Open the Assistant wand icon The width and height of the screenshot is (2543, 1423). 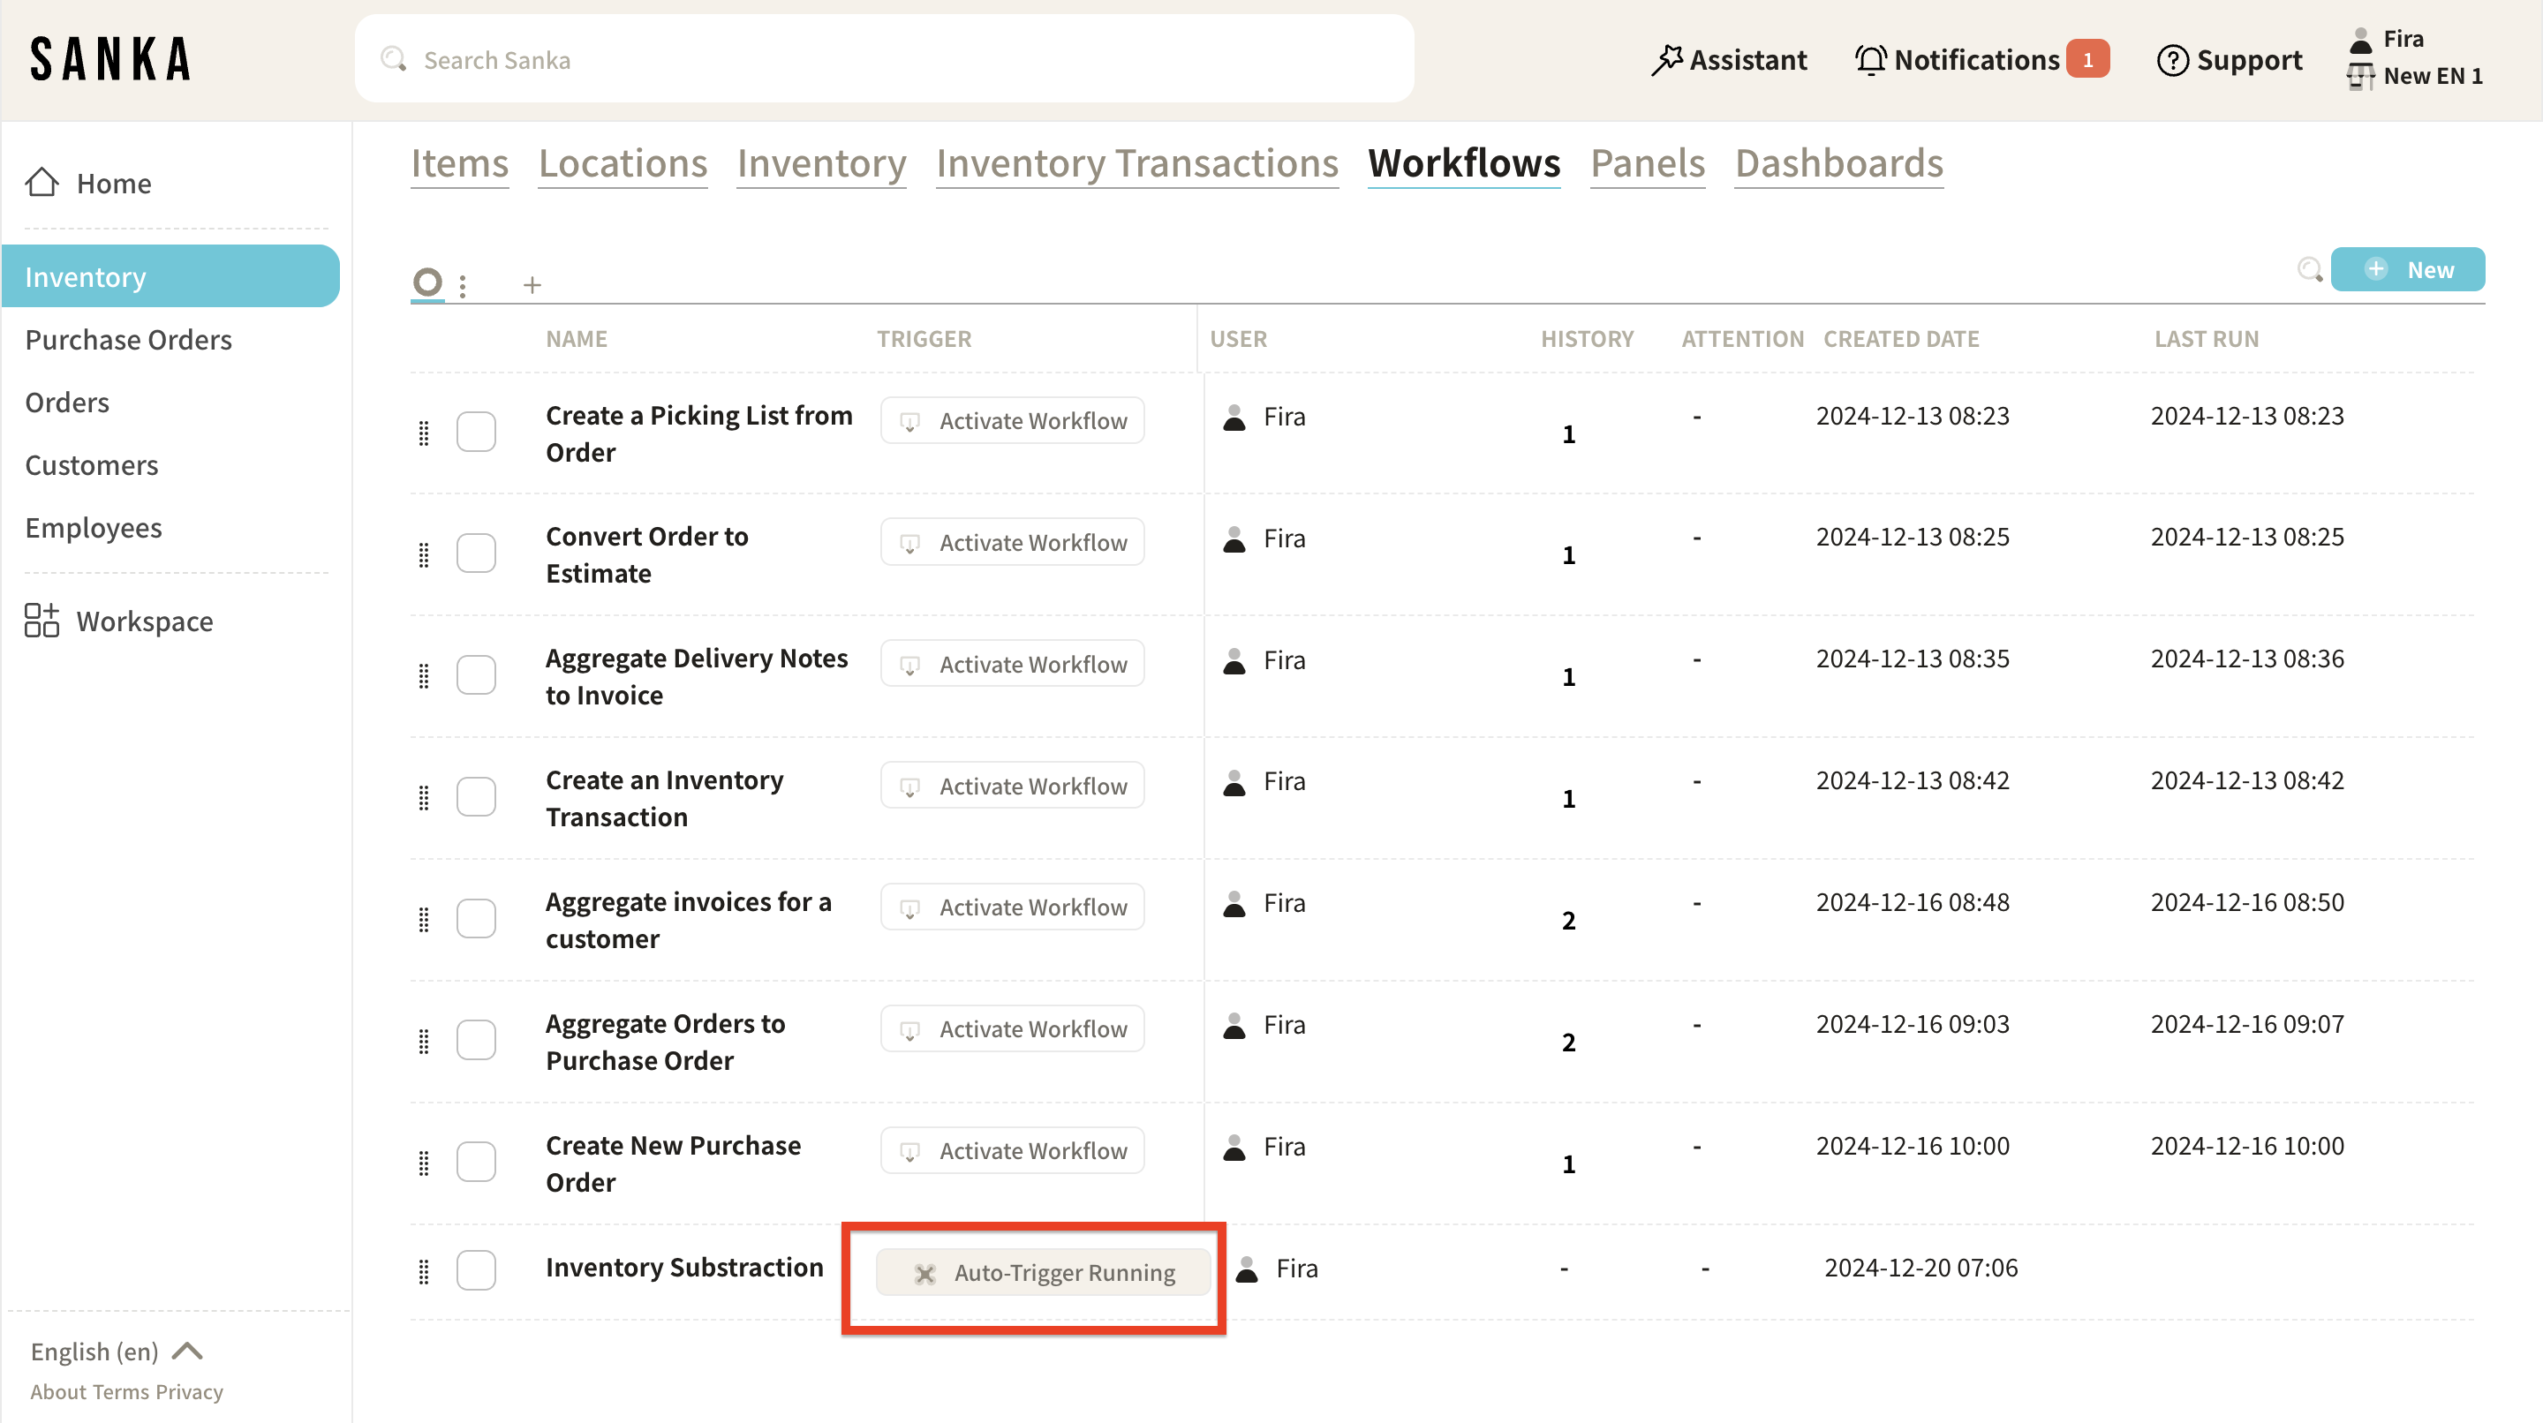point(1666,60)
